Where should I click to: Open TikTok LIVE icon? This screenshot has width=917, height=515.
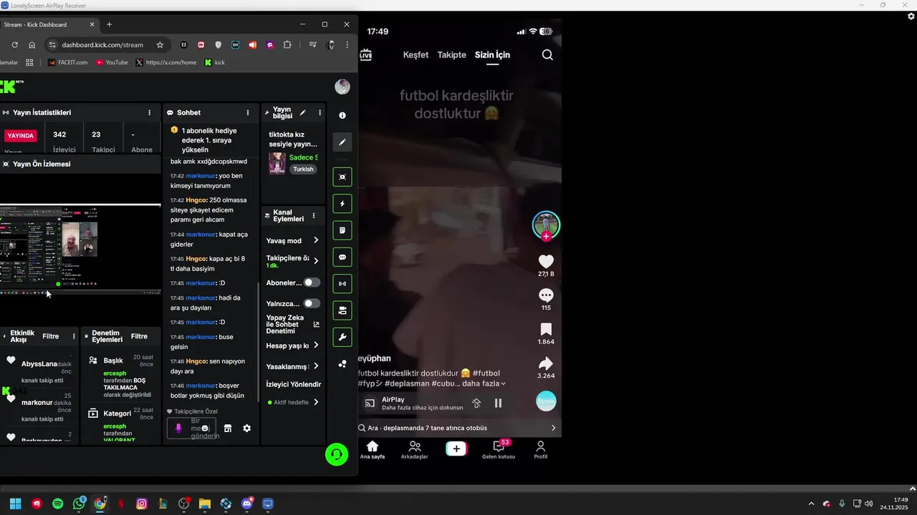[365, 55]
